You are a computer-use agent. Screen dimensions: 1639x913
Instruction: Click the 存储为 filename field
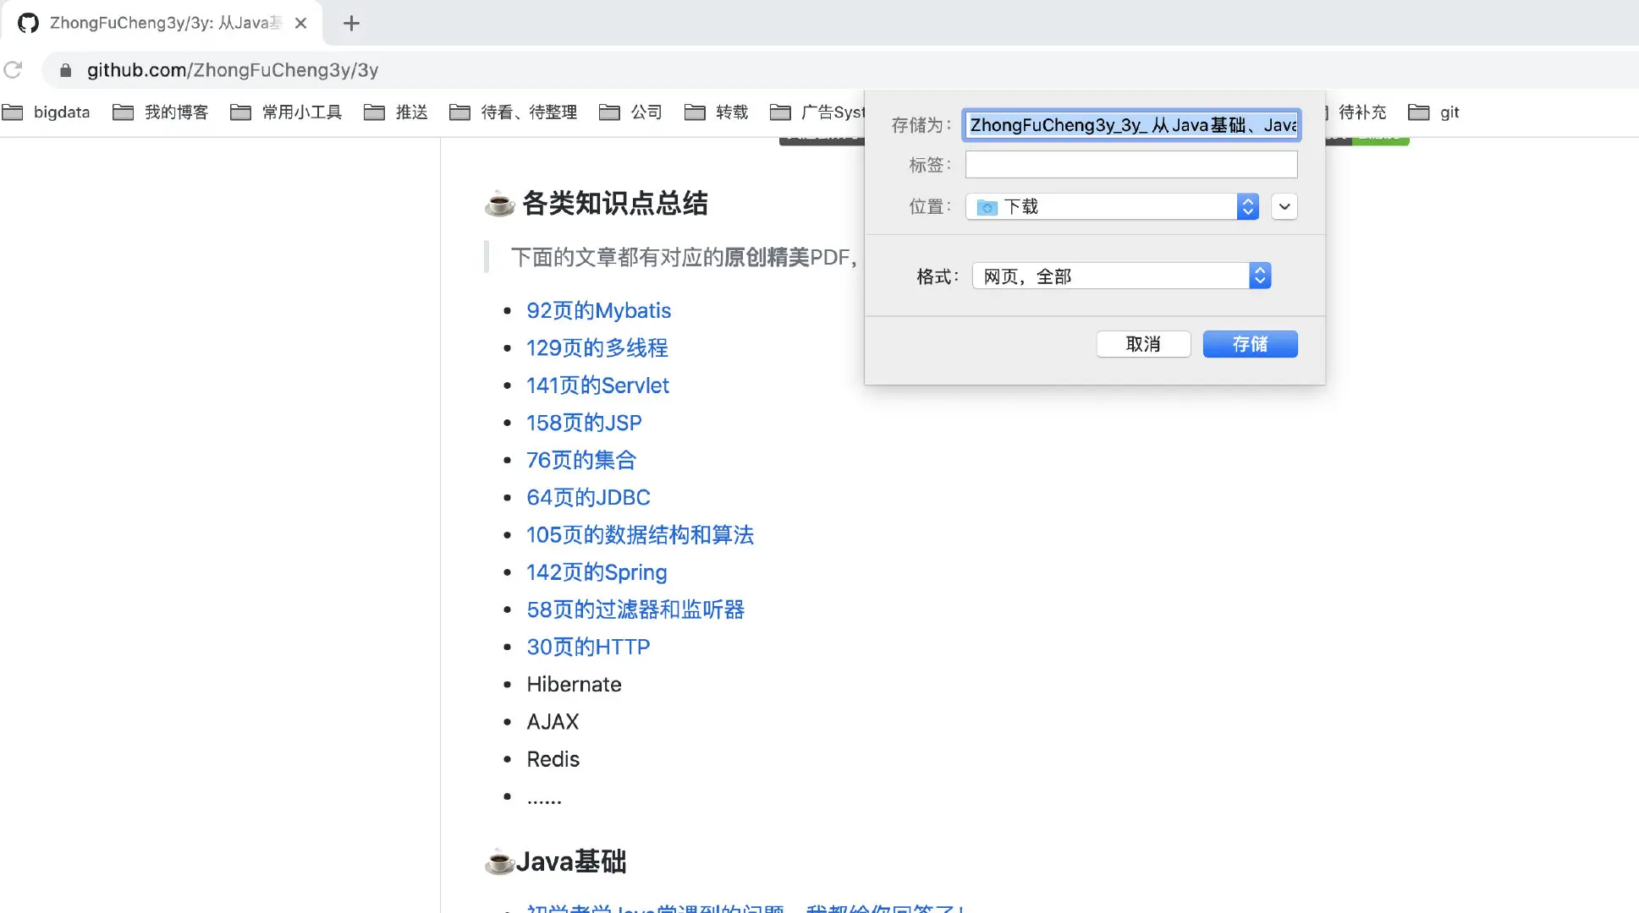[x=1130, y=125]
